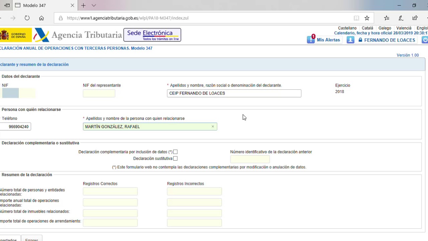The image size is (428, 241).
Task: Switch language to Castellano
Action: tap(347, 28)
